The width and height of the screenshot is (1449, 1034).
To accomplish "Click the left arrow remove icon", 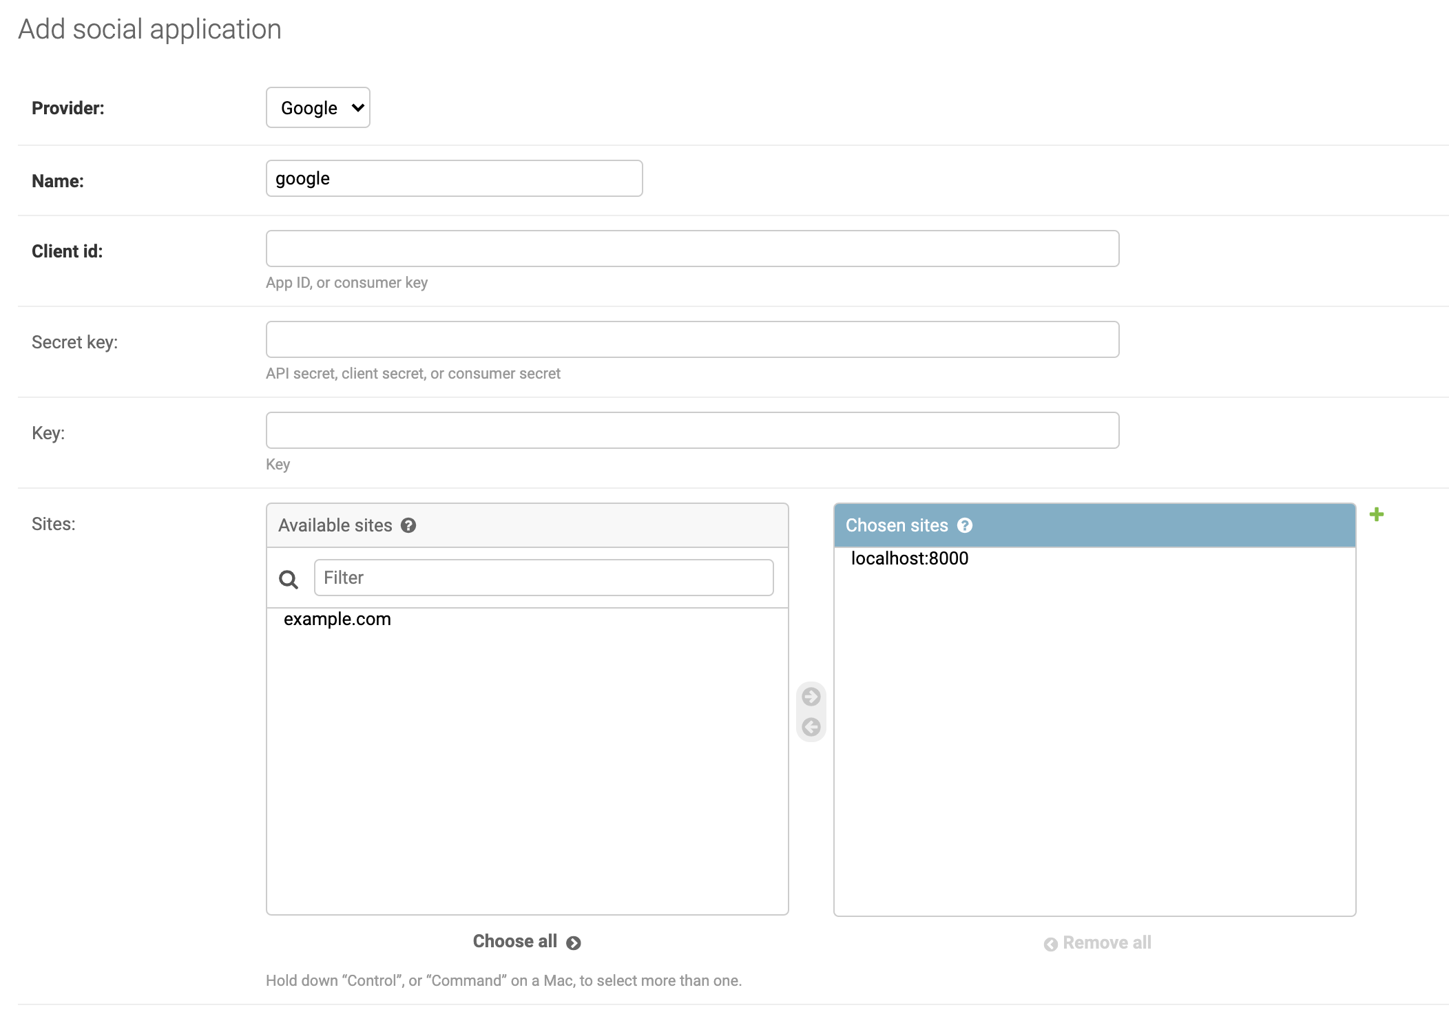I will (x=811, y=727).
